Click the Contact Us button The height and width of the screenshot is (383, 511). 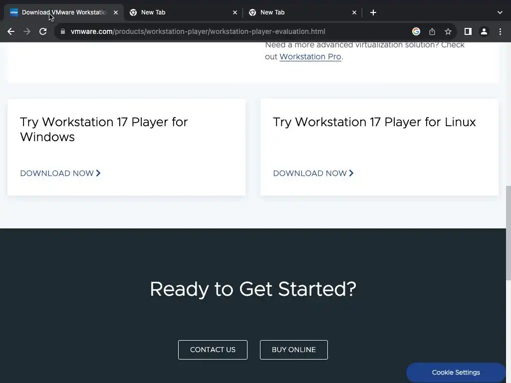[x=213, y=350]
